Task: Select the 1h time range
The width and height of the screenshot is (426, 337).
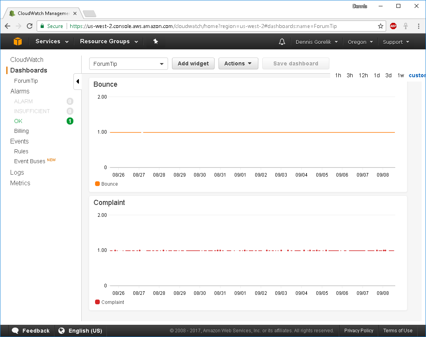Action: [x=338, y=75]
